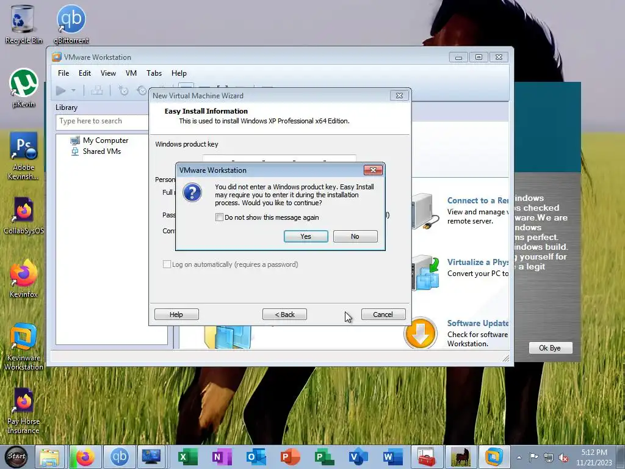625x469 pixels.
Task: Open the taskbar clock showing 5:12 PM
Action: point(594,457)
